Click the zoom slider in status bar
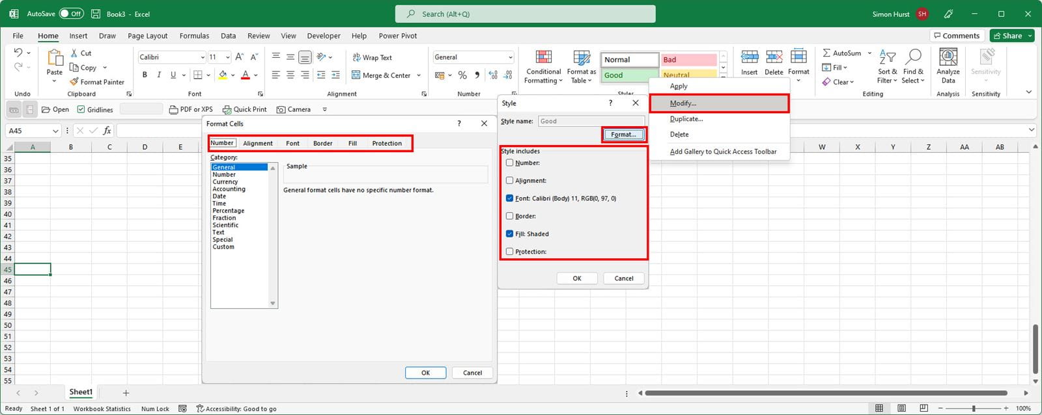Image resolution: width=1042 pixels, height=415 pixels. 974,408
